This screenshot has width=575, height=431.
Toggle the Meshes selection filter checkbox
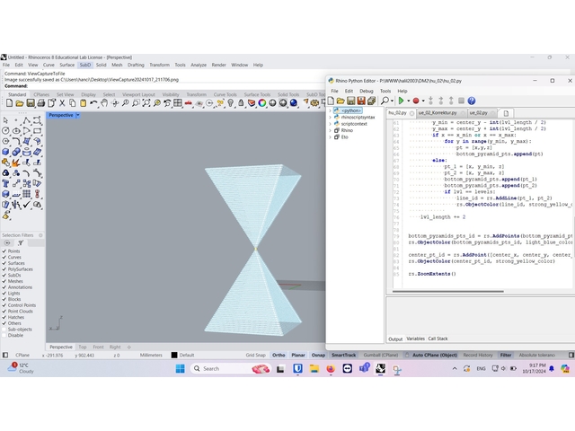[x=4, y=281]
